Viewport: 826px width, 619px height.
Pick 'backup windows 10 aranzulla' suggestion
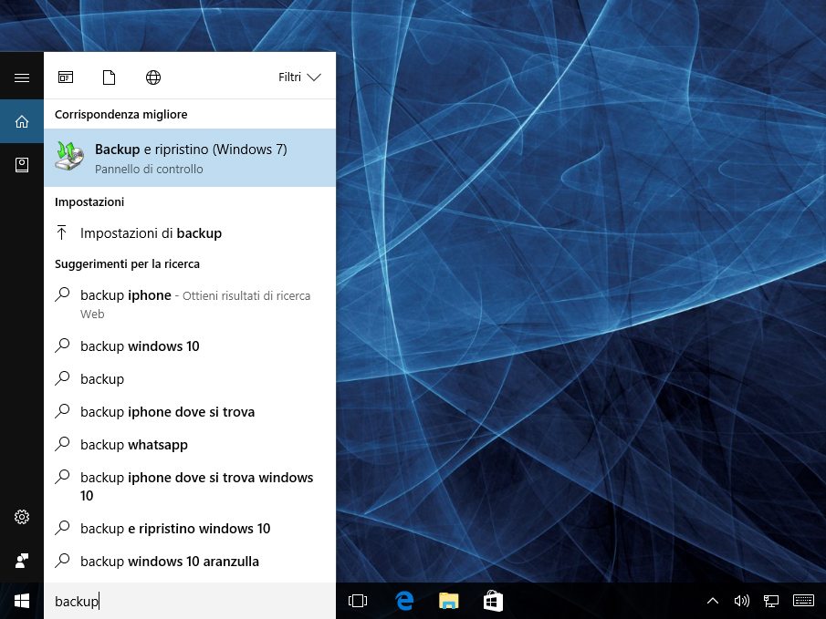click(169, 562)
